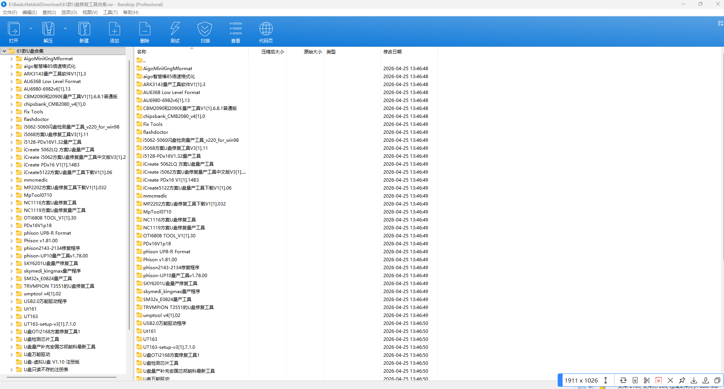Click the folder icon beside UT163 in file list
This screenshot has width=724, height=389.
pos(139,339)
